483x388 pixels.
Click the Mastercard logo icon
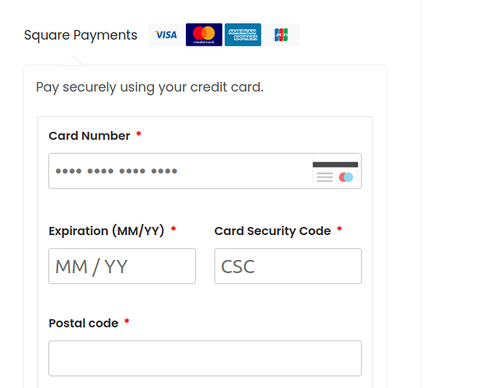(x=204, y=35)
